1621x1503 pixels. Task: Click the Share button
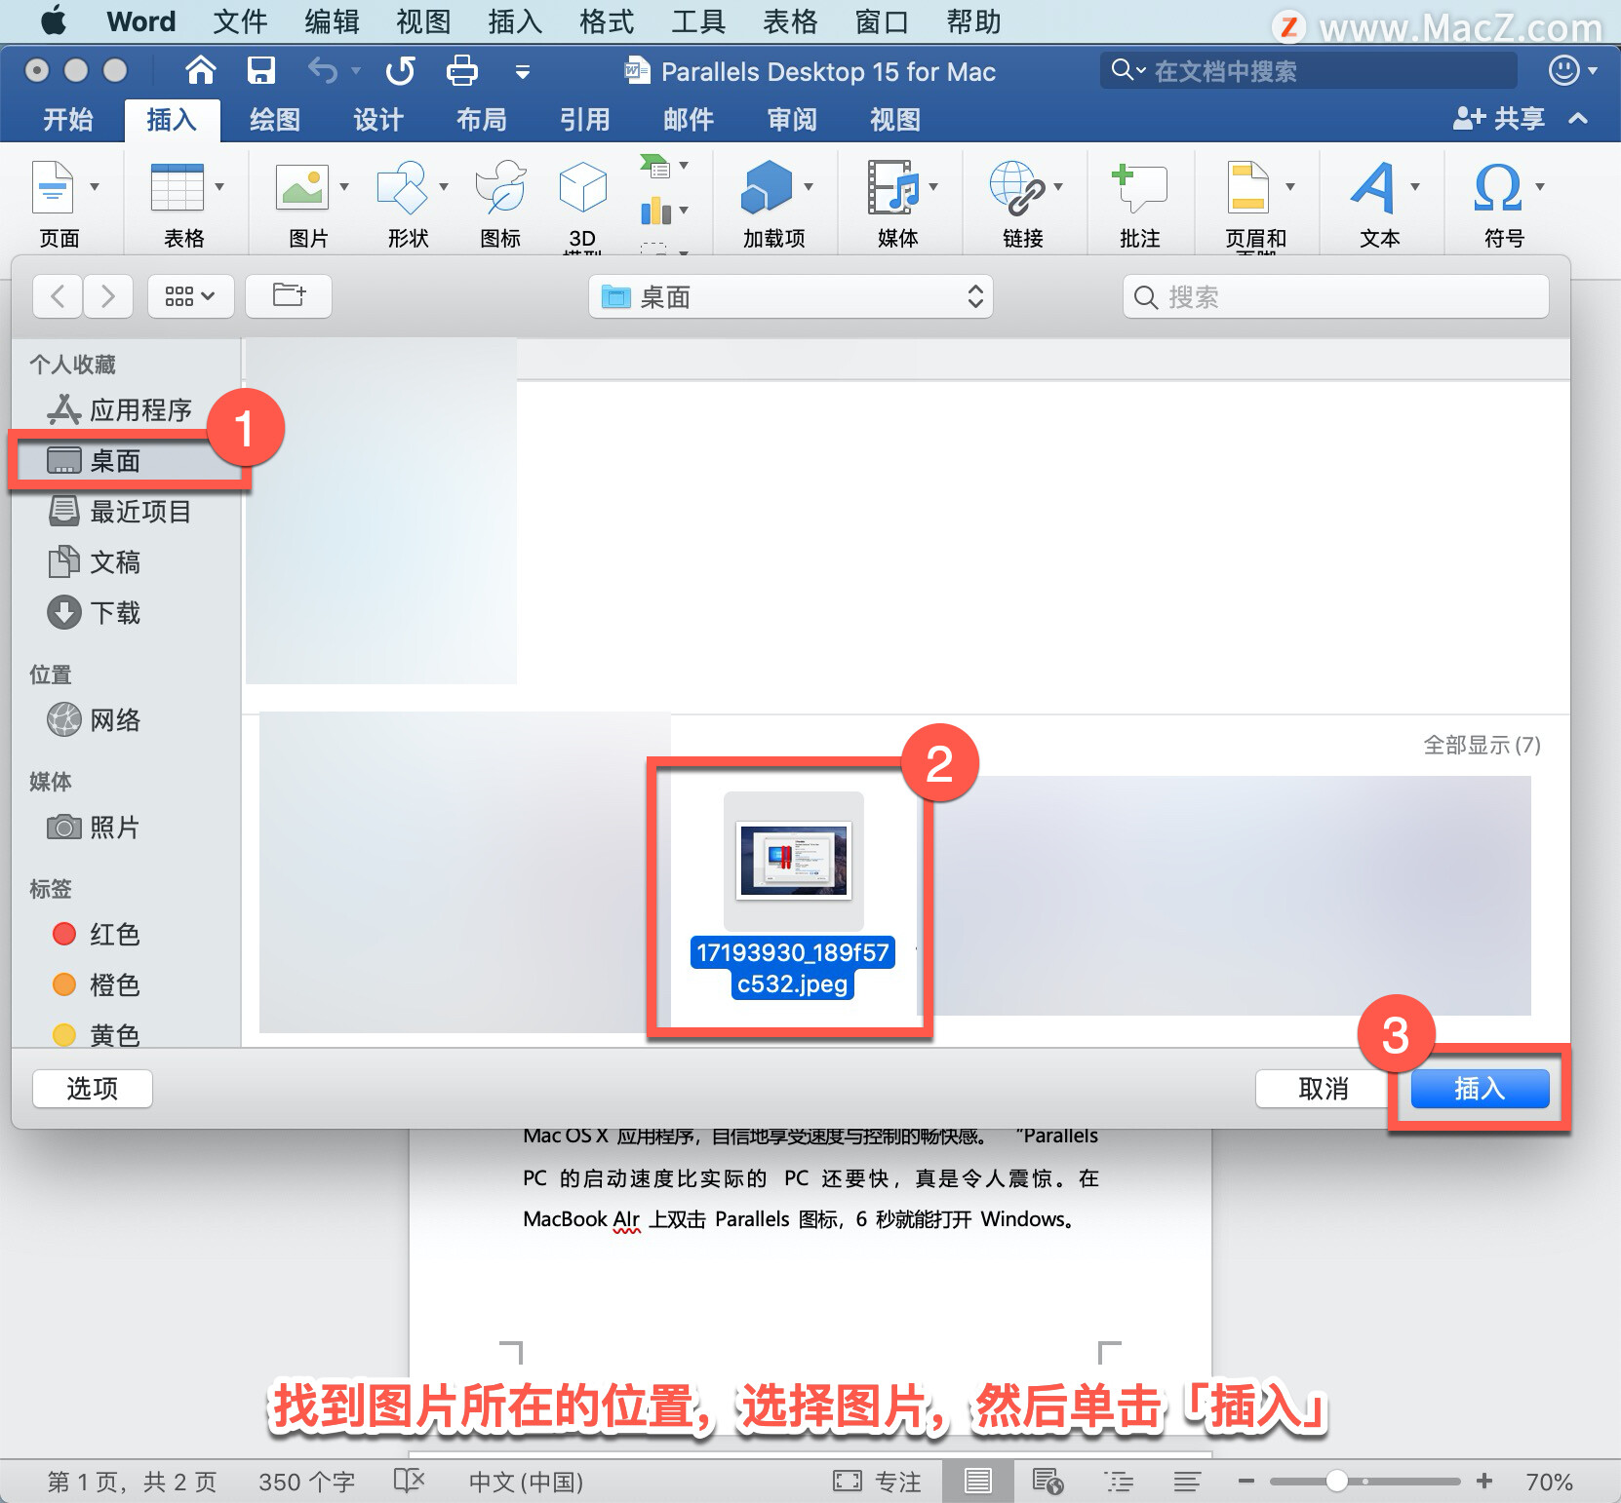[1499, 119]
